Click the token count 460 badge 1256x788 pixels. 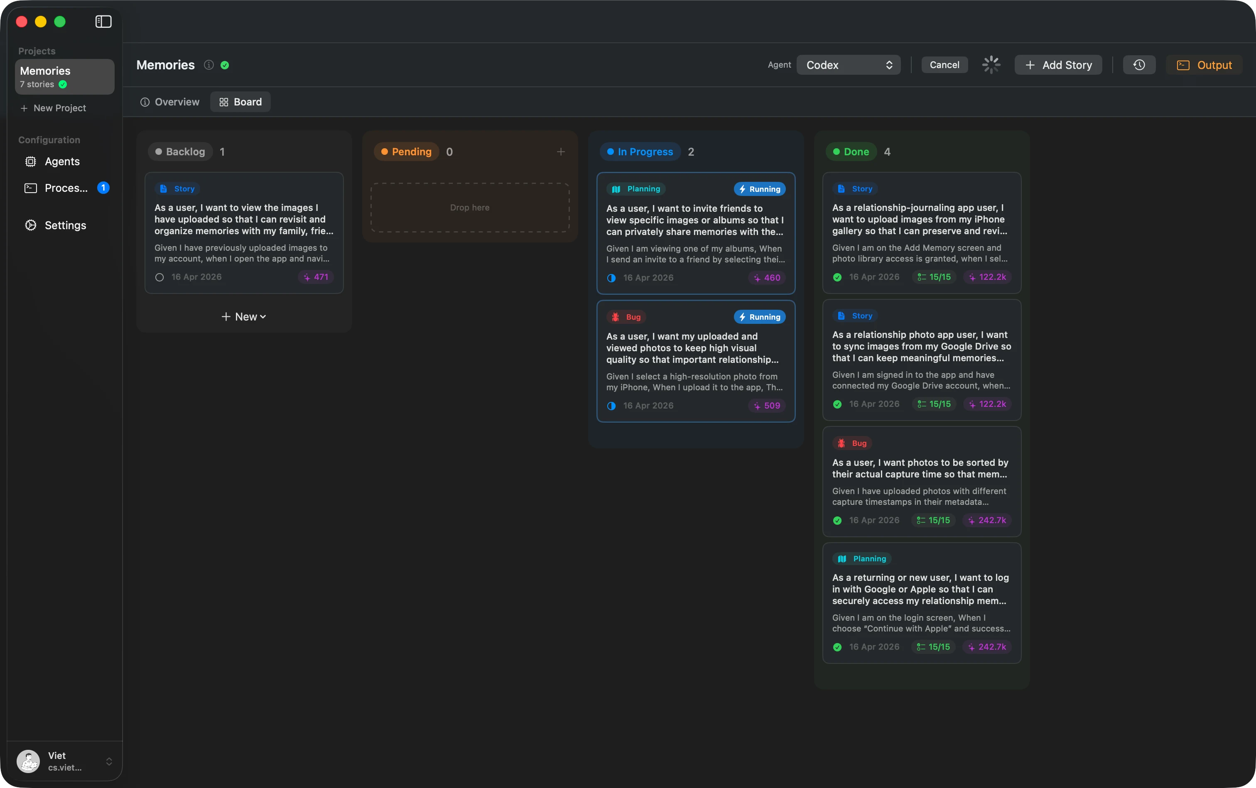[x=768, y=278]
